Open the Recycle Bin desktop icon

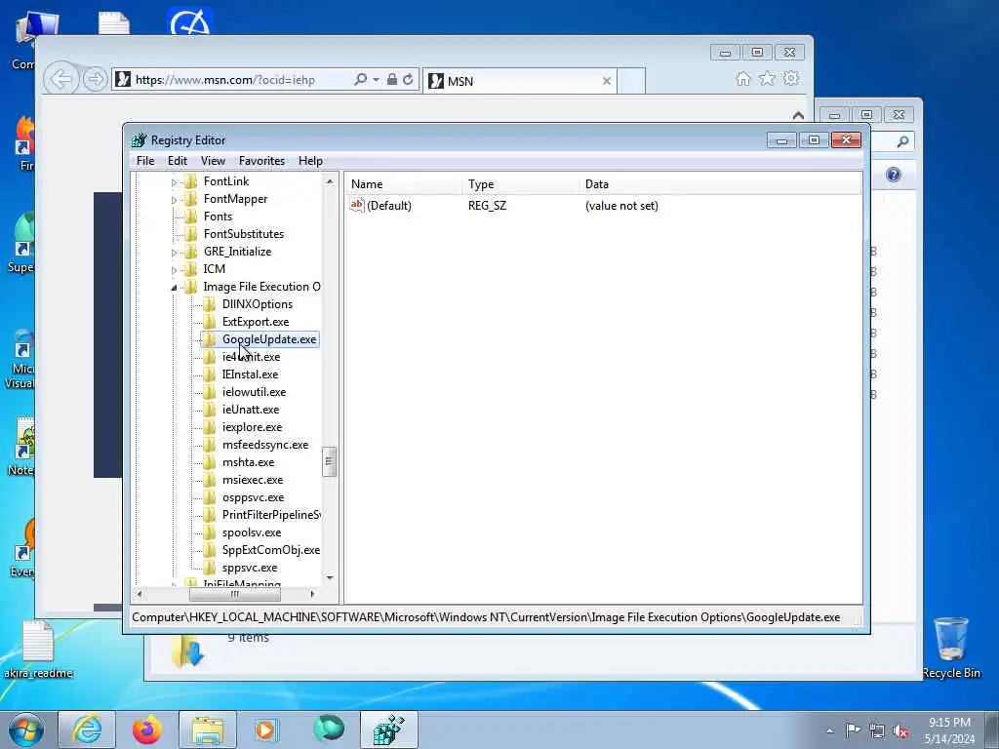click(x=950, y=648)
